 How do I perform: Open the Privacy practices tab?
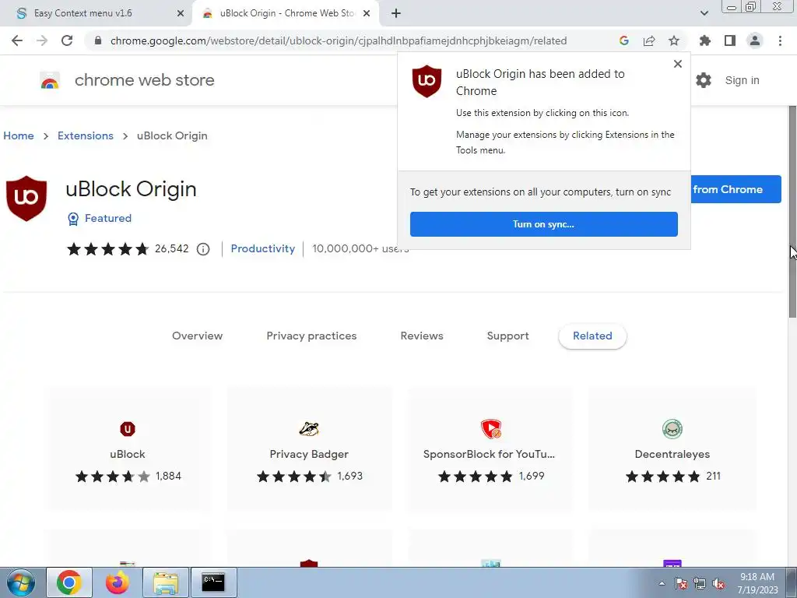click(311, 336)
